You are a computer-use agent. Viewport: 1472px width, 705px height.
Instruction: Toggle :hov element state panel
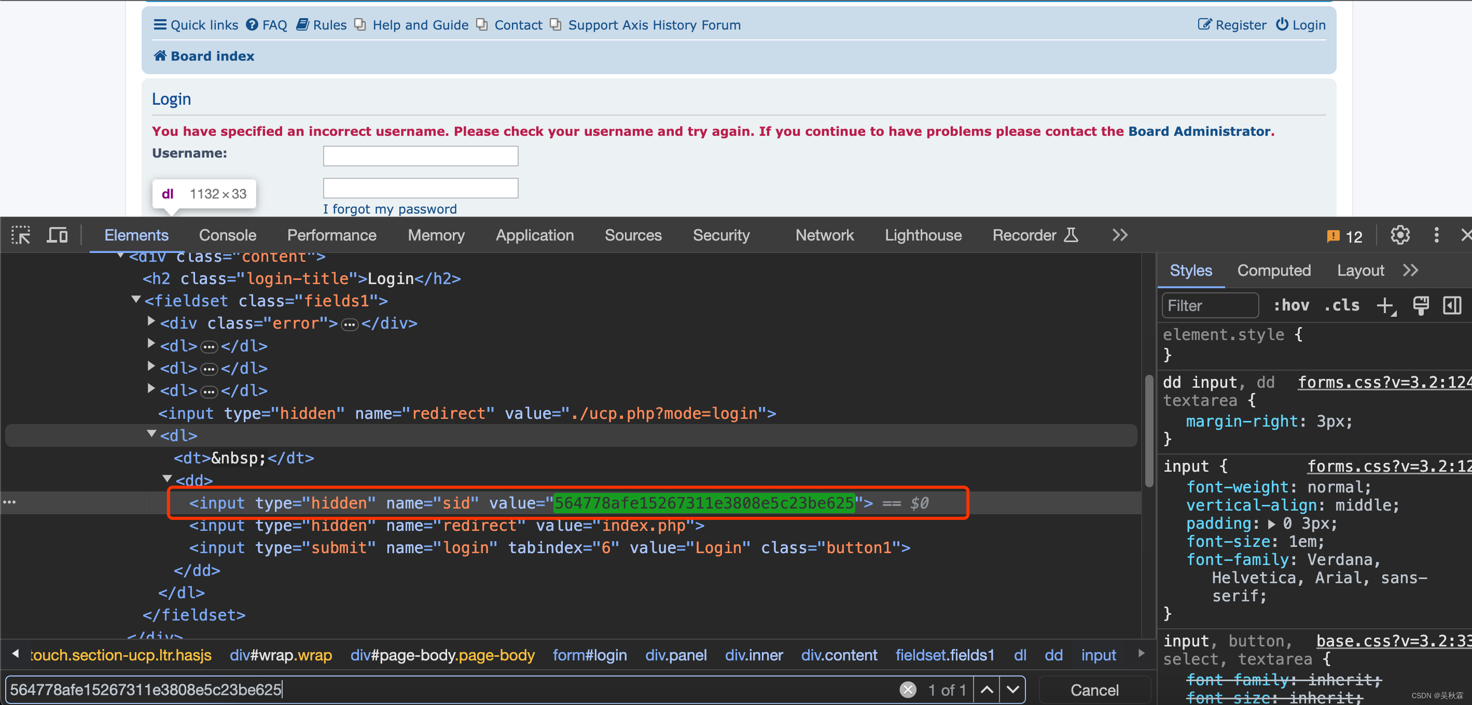[x=1292, y=306]
